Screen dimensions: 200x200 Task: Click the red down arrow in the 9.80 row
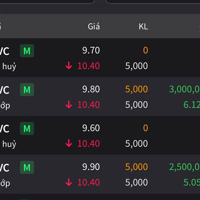click(69, 105)
